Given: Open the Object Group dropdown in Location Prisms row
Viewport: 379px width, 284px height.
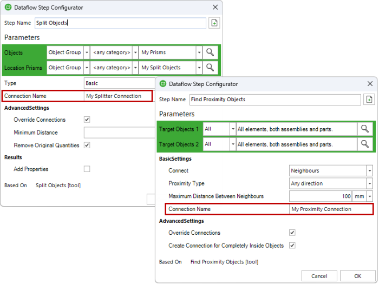Looking at the screenshot, I should click(x=87, y=68).
